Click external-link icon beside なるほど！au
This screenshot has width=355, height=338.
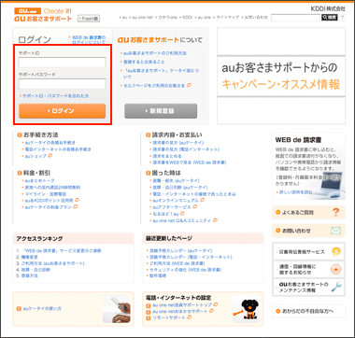pos(182,214)
